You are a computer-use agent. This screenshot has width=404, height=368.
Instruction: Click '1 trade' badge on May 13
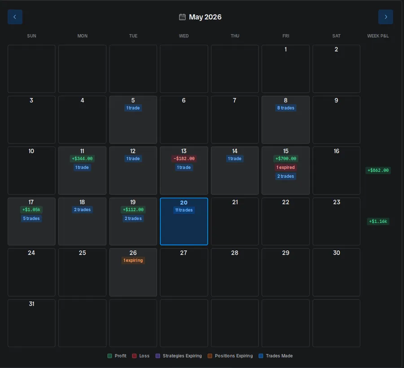coord(184,167)
